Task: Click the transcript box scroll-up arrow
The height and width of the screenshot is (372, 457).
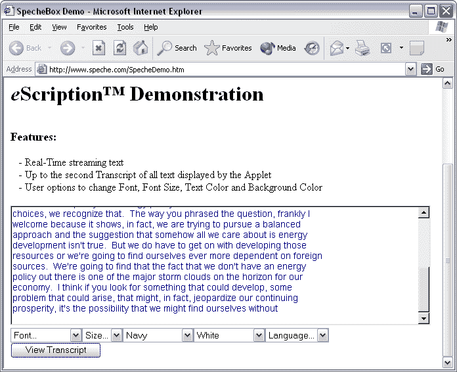Action: (424, 213)
